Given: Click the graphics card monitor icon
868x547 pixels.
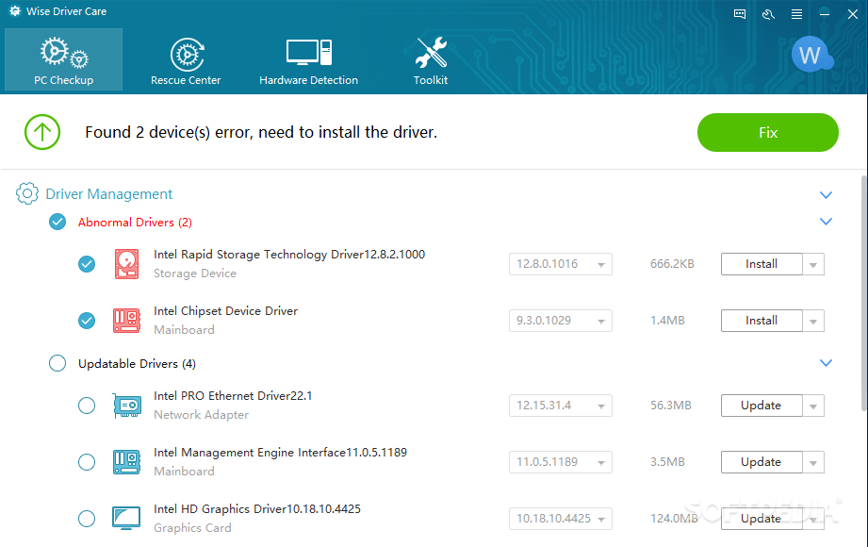Looking at the screenshot, I should [x=126, y=518].
